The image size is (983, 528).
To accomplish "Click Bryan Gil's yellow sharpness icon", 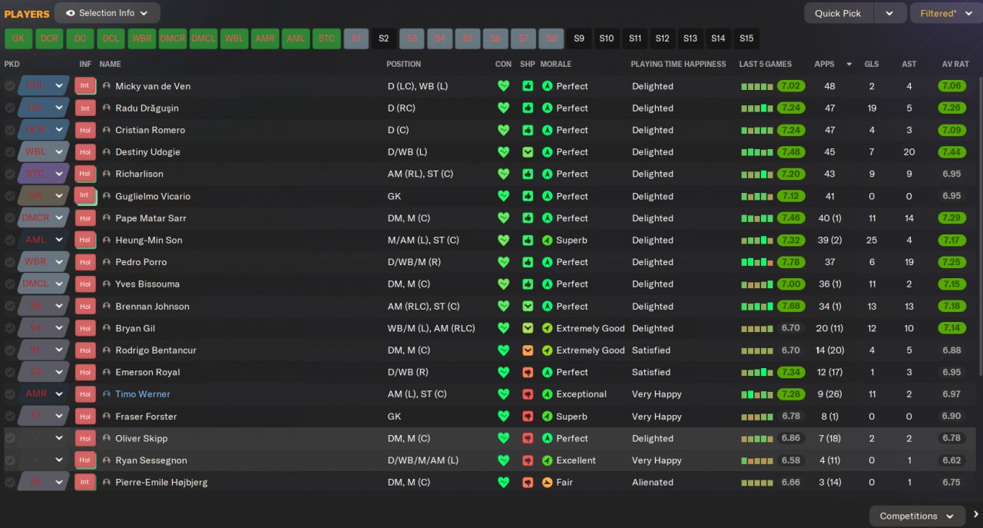I will click(528, 328).
